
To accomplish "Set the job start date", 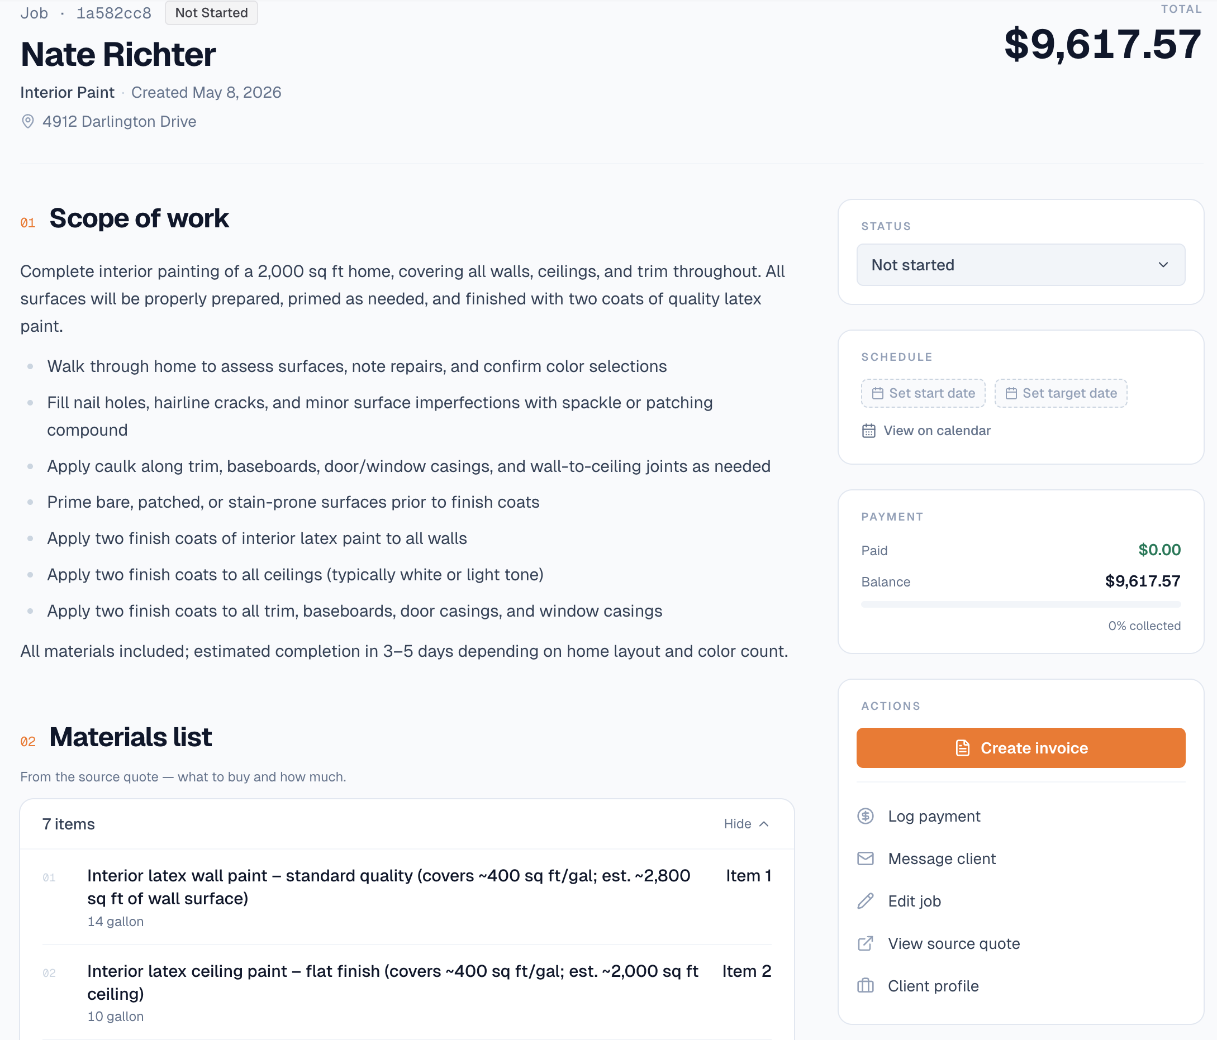I will click(x=923, y=393).
